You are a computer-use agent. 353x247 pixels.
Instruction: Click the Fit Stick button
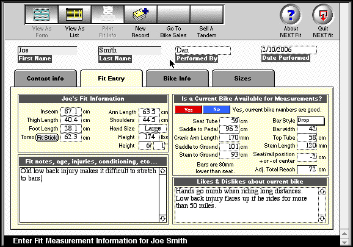point(47,137)
